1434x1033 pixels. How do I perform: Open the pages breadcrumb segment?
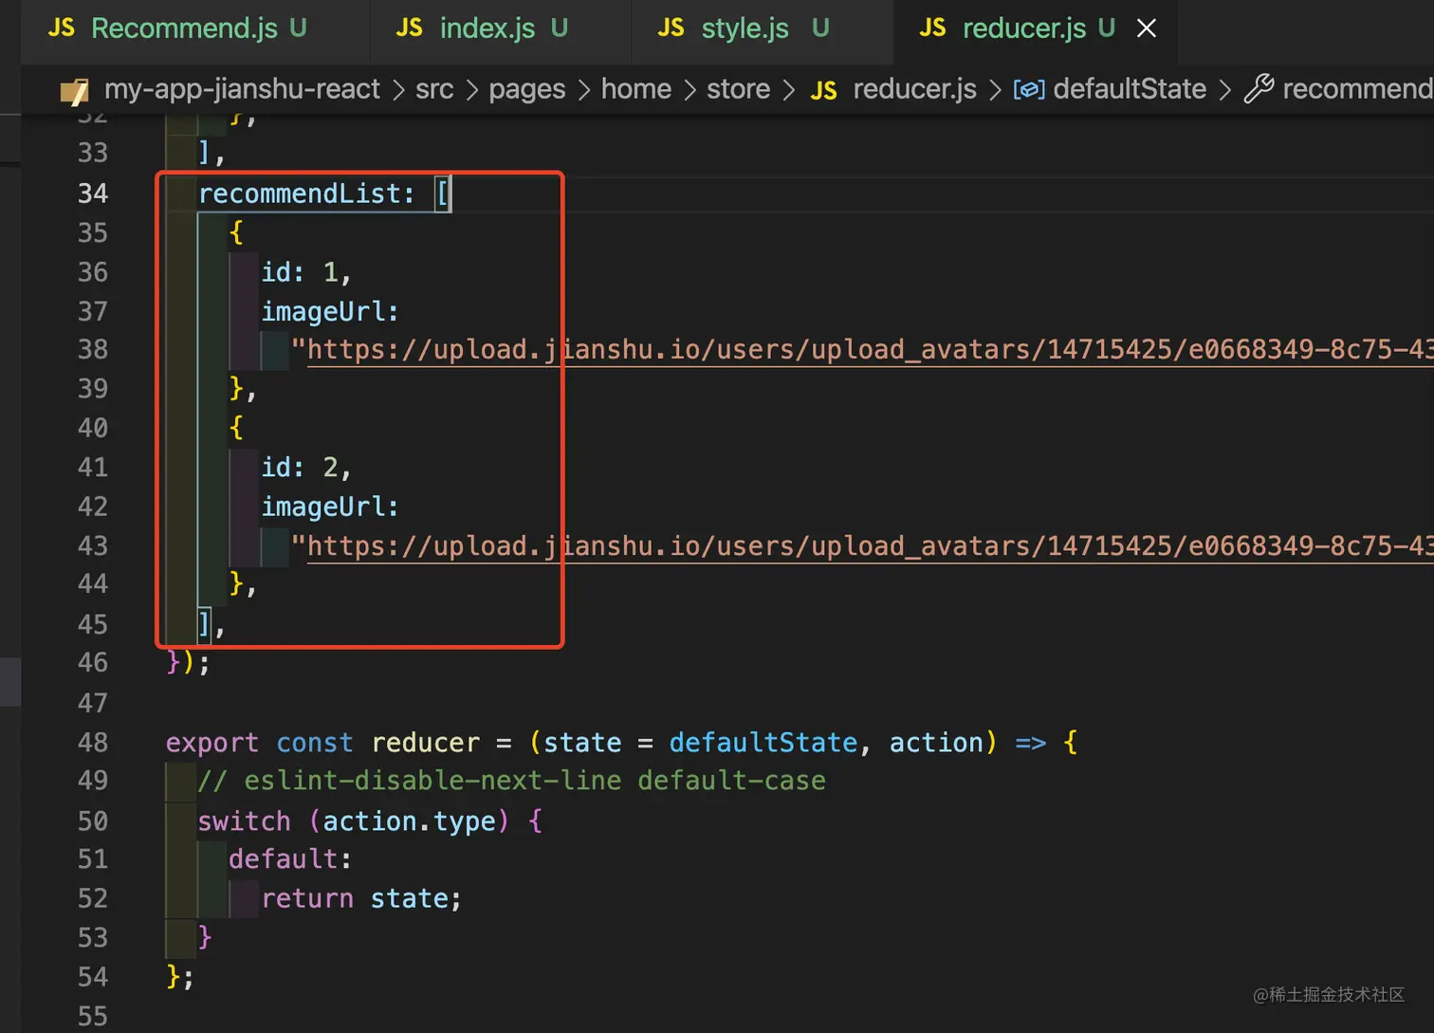point(526,89)
